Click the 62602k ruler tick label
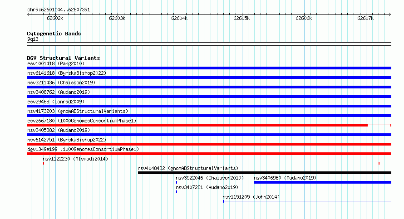 (55, 18)
